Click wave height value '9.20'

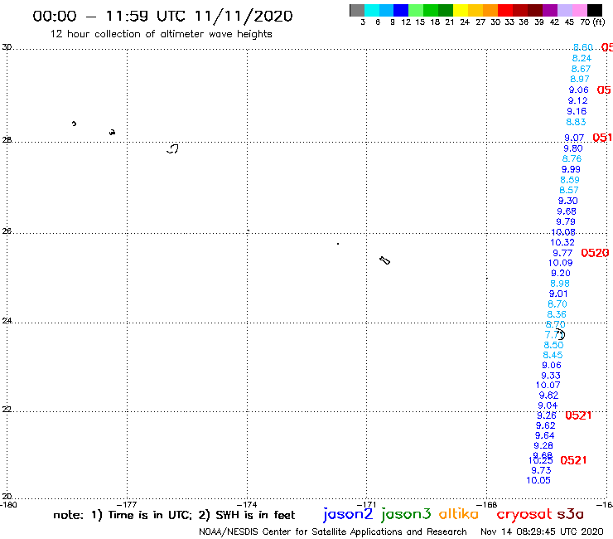point(561,273)
